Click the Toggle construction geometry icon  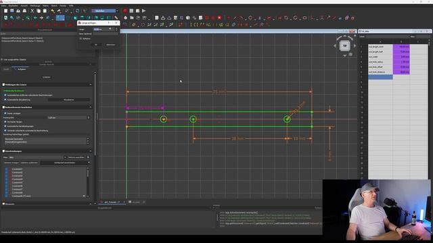(352, 18)
